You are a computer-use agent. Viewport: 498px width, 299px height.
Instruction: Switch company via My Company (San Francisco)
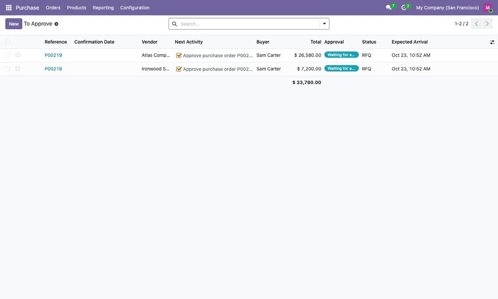[x=448, y=8]
